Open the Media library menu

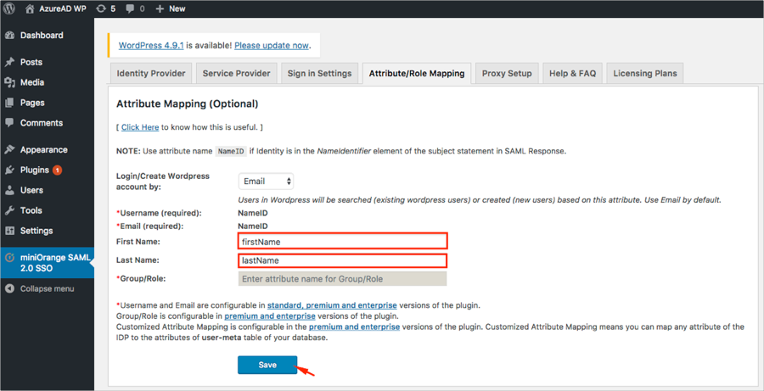[32, 82]
